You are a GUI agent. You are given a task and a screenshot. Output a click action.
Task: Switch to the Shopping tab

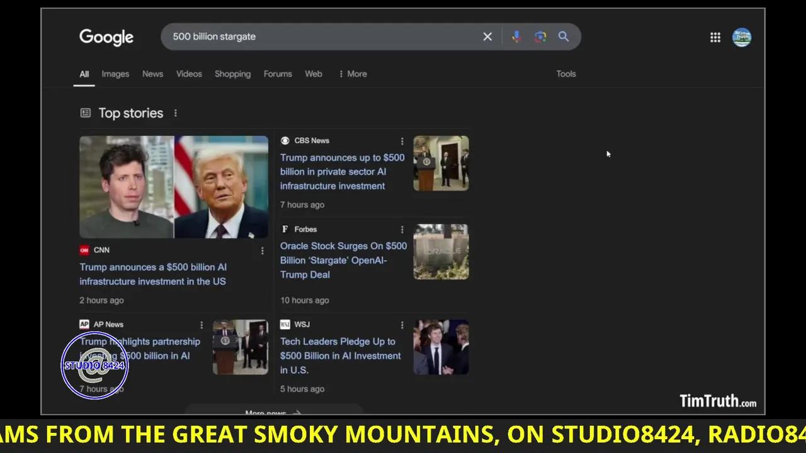coord(232,74)
